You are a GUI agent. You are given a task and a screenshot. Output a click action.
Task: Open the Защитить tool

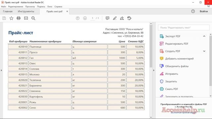(x=168, y=81)
